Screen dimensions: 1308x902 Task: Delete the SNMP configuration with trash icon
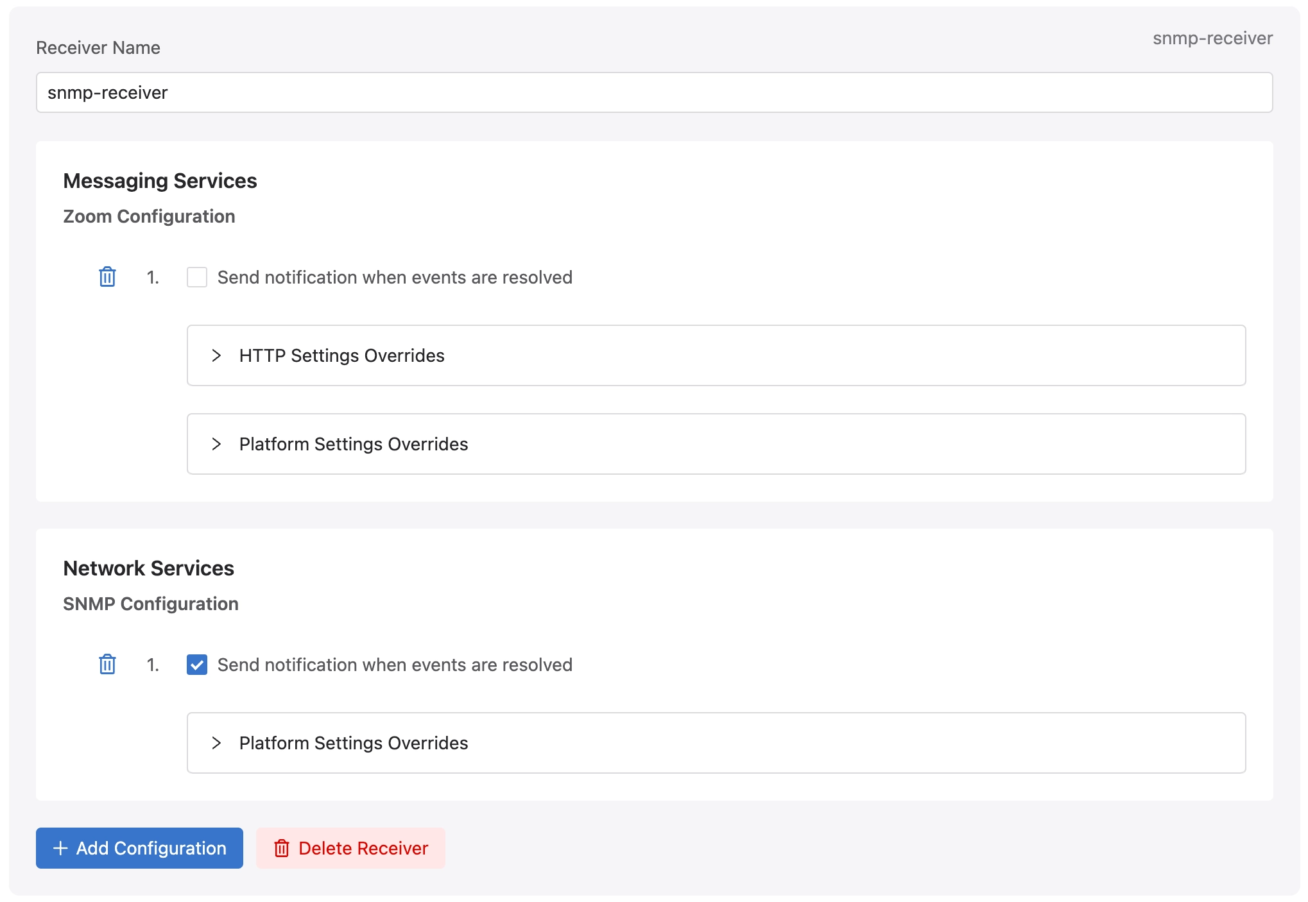(107, 665)
